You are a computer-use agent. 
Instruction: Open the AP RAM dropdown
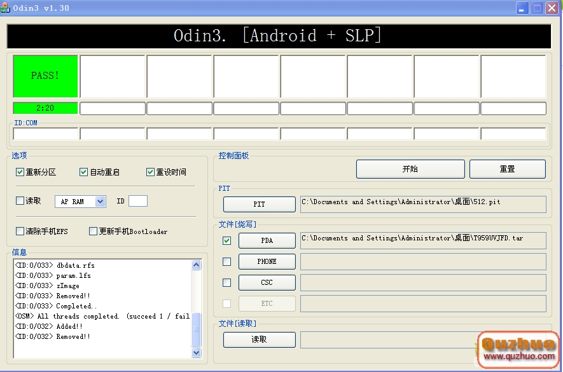(x=99, y=202)
